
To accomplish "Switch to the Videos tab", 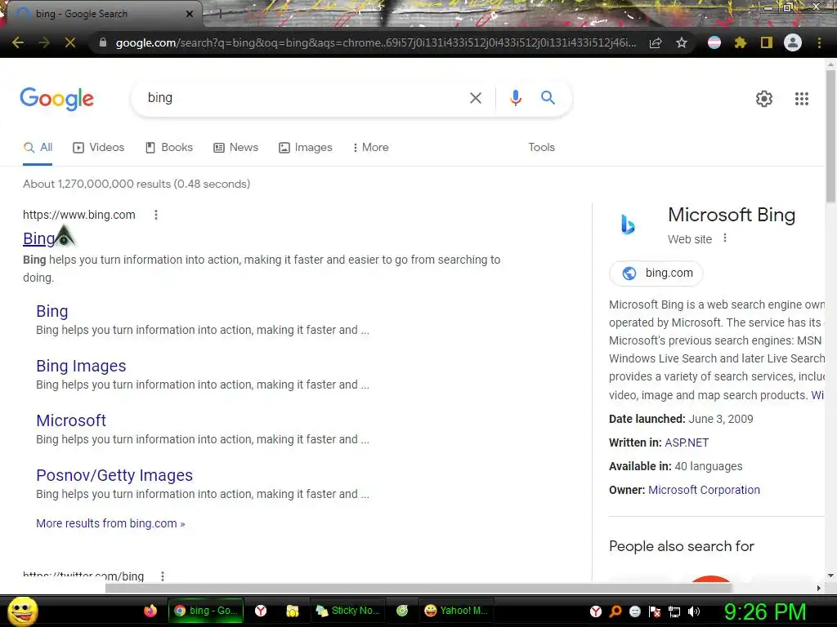I will pos(99,148).
